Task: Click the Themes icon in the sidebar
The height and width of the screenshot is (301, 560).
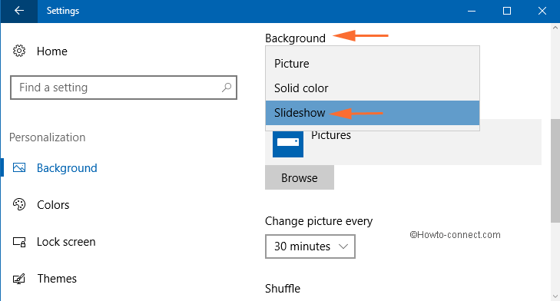Action: pyautogui.click(x=19, y=279)
